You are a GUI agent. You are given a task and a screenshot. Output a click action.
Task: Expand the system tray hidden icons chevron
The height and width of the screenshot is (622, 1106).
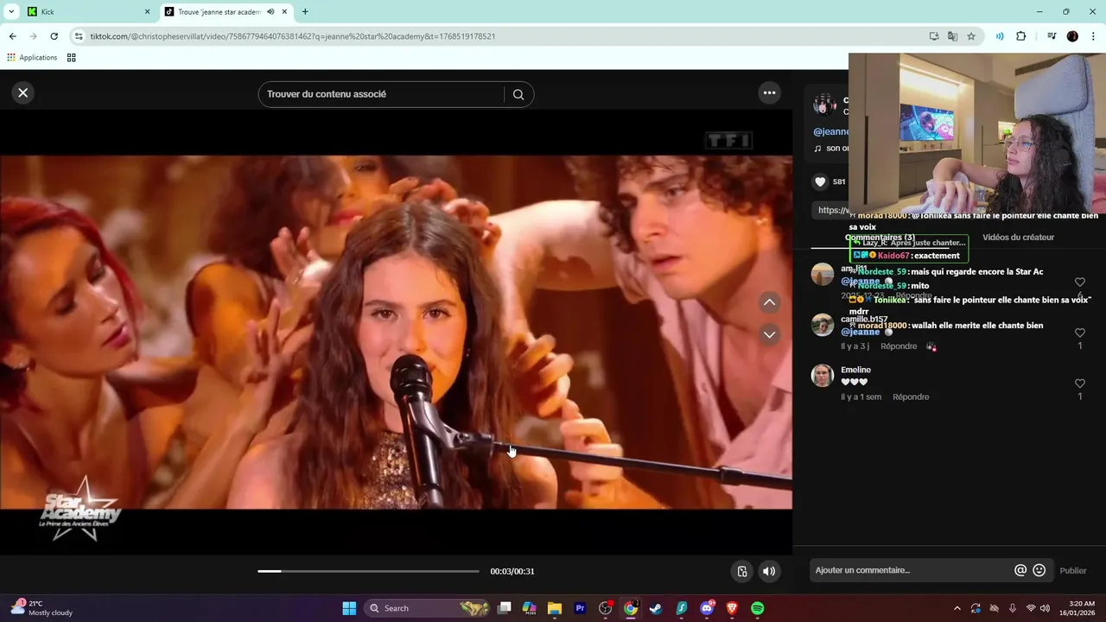(x=957, y=608)
